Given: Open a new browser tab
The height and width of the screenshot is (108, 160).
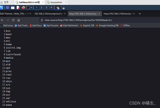Looking at the screenshot, I should tap(140, 14).
